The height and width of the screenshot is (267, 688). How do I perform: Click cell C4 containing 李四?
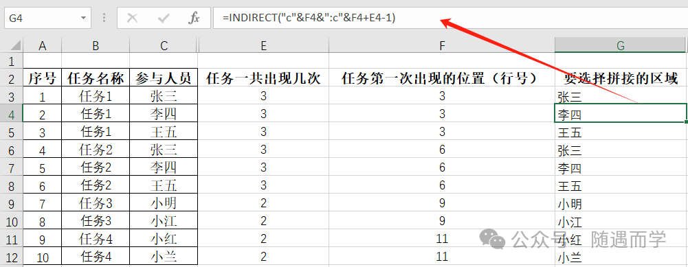click(x=164, y=114)
